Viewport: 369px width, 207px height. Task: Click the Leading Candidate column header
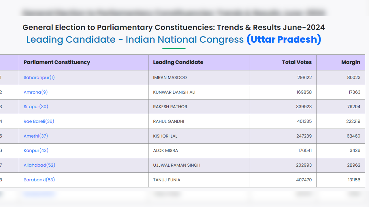pos(178,62)
